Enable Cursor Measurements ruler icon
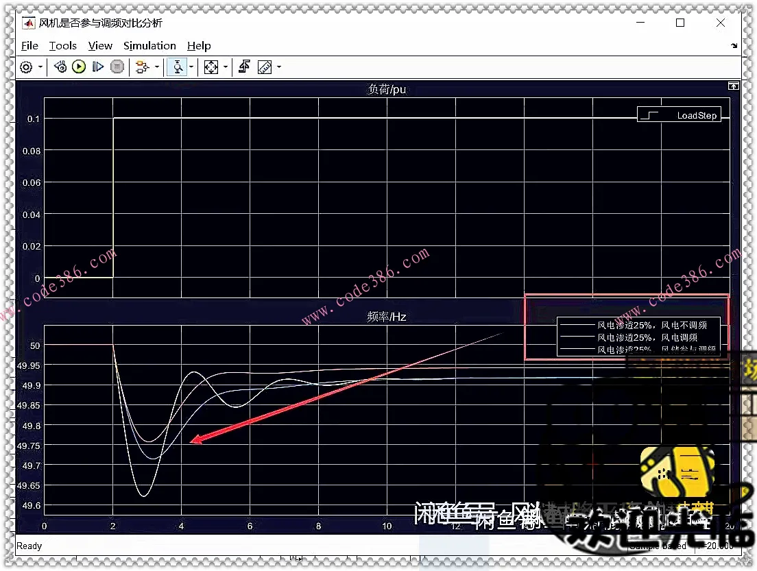Viewport: 757px width, 571px height. (265, 67)
